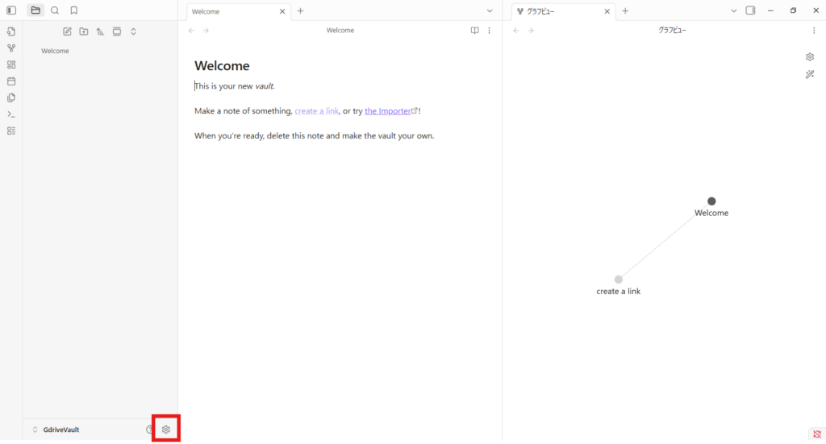Image resolution: width=826 pixels, height=444 pixels.
Task: Click the new note icon
Action: coord(67,31)
